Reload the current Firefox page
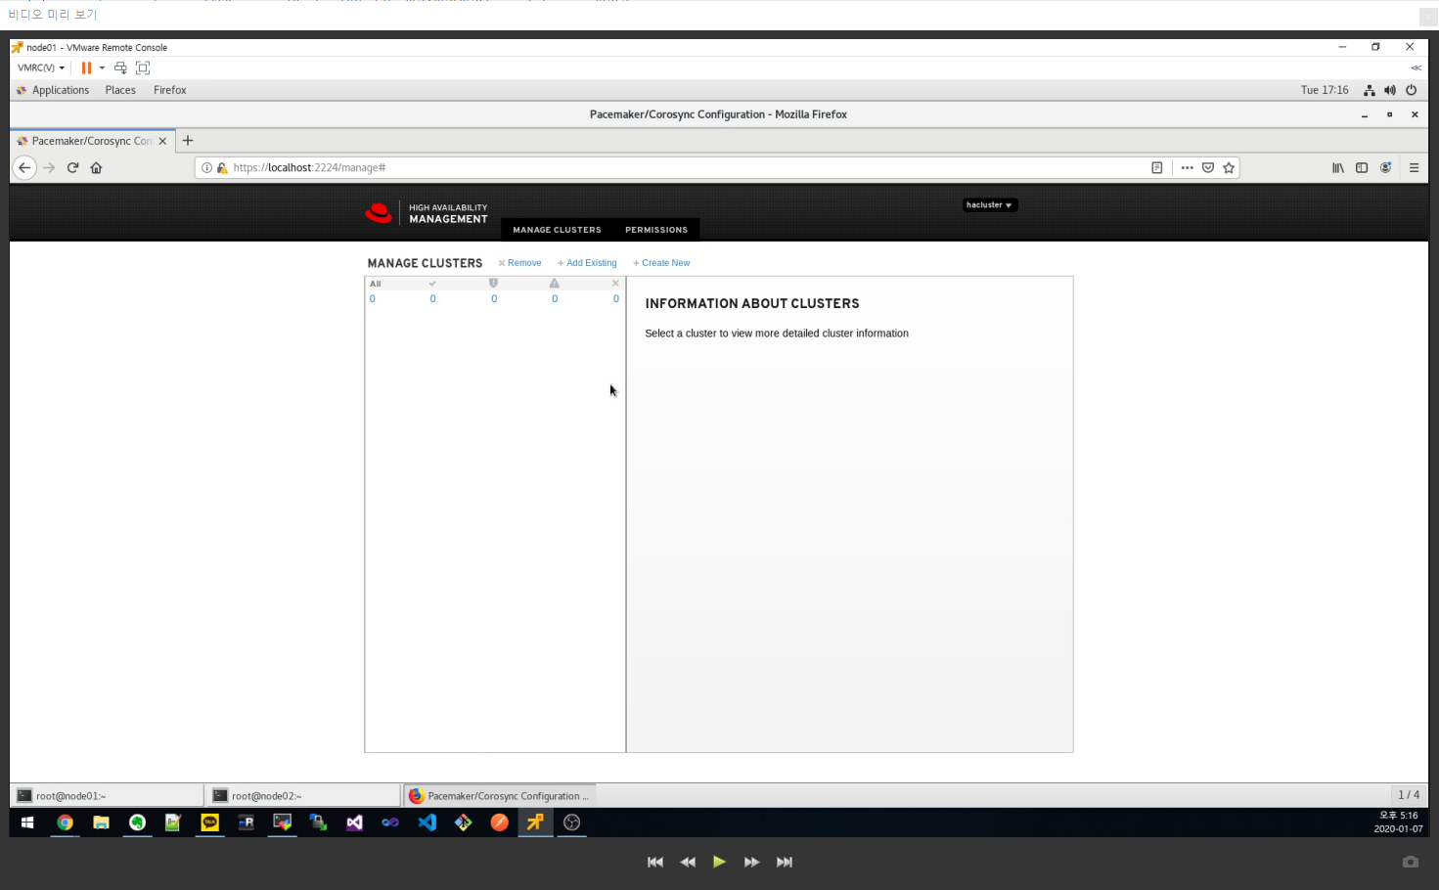 click(72, 167)
